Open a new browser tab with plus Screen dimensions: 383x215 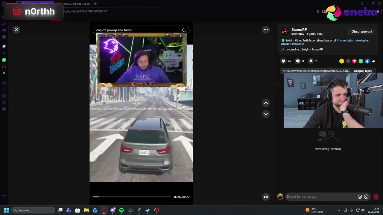tap(95, 4)
